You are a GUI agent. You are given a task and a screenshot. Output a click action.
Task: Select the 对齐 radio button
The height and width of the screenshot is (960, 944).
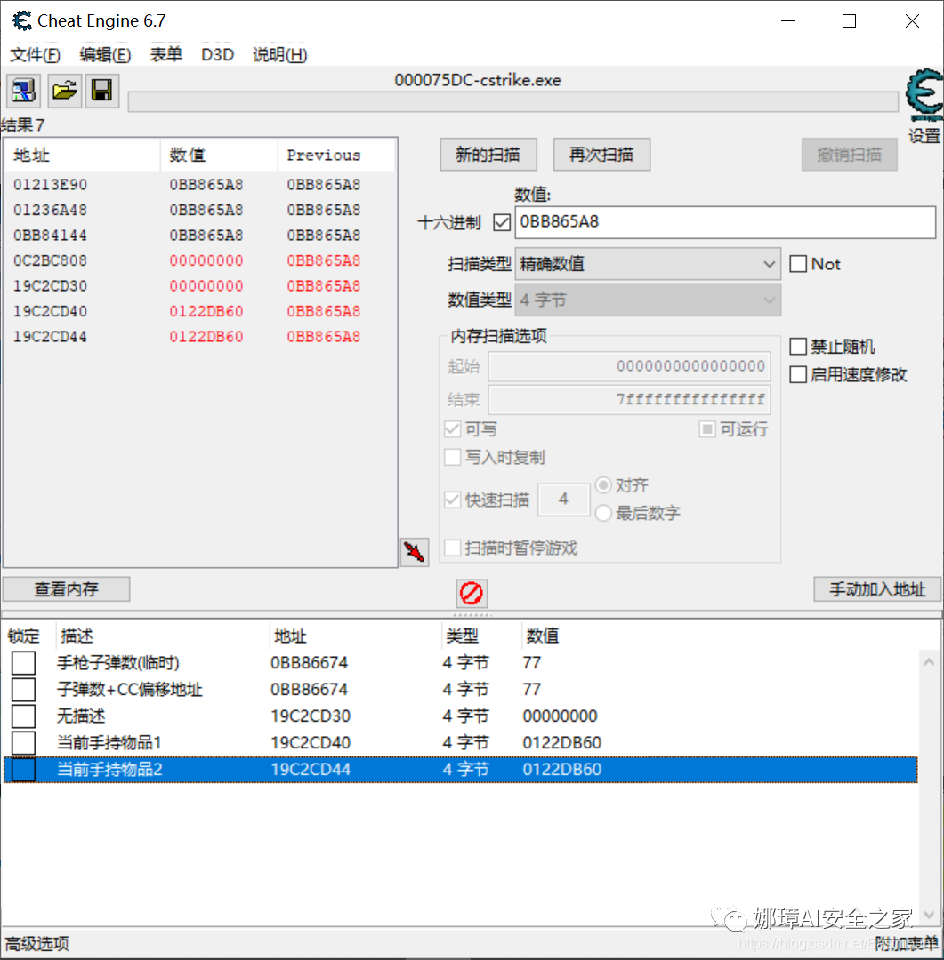(603, 485)
